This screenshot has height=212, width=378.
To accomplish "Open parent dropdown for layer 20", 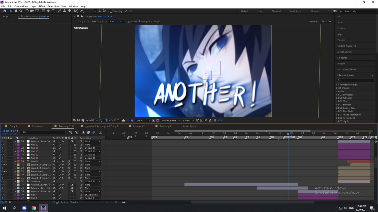I will coord(92,141).
